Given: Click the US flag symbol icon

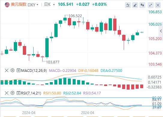Looking at the screenshot, I should click(7, 5).
